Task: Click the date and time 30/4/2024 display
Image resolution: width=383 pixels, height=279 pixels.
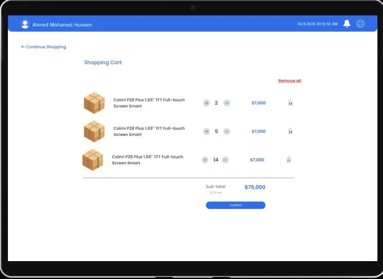Action: (x=317, y=24)
